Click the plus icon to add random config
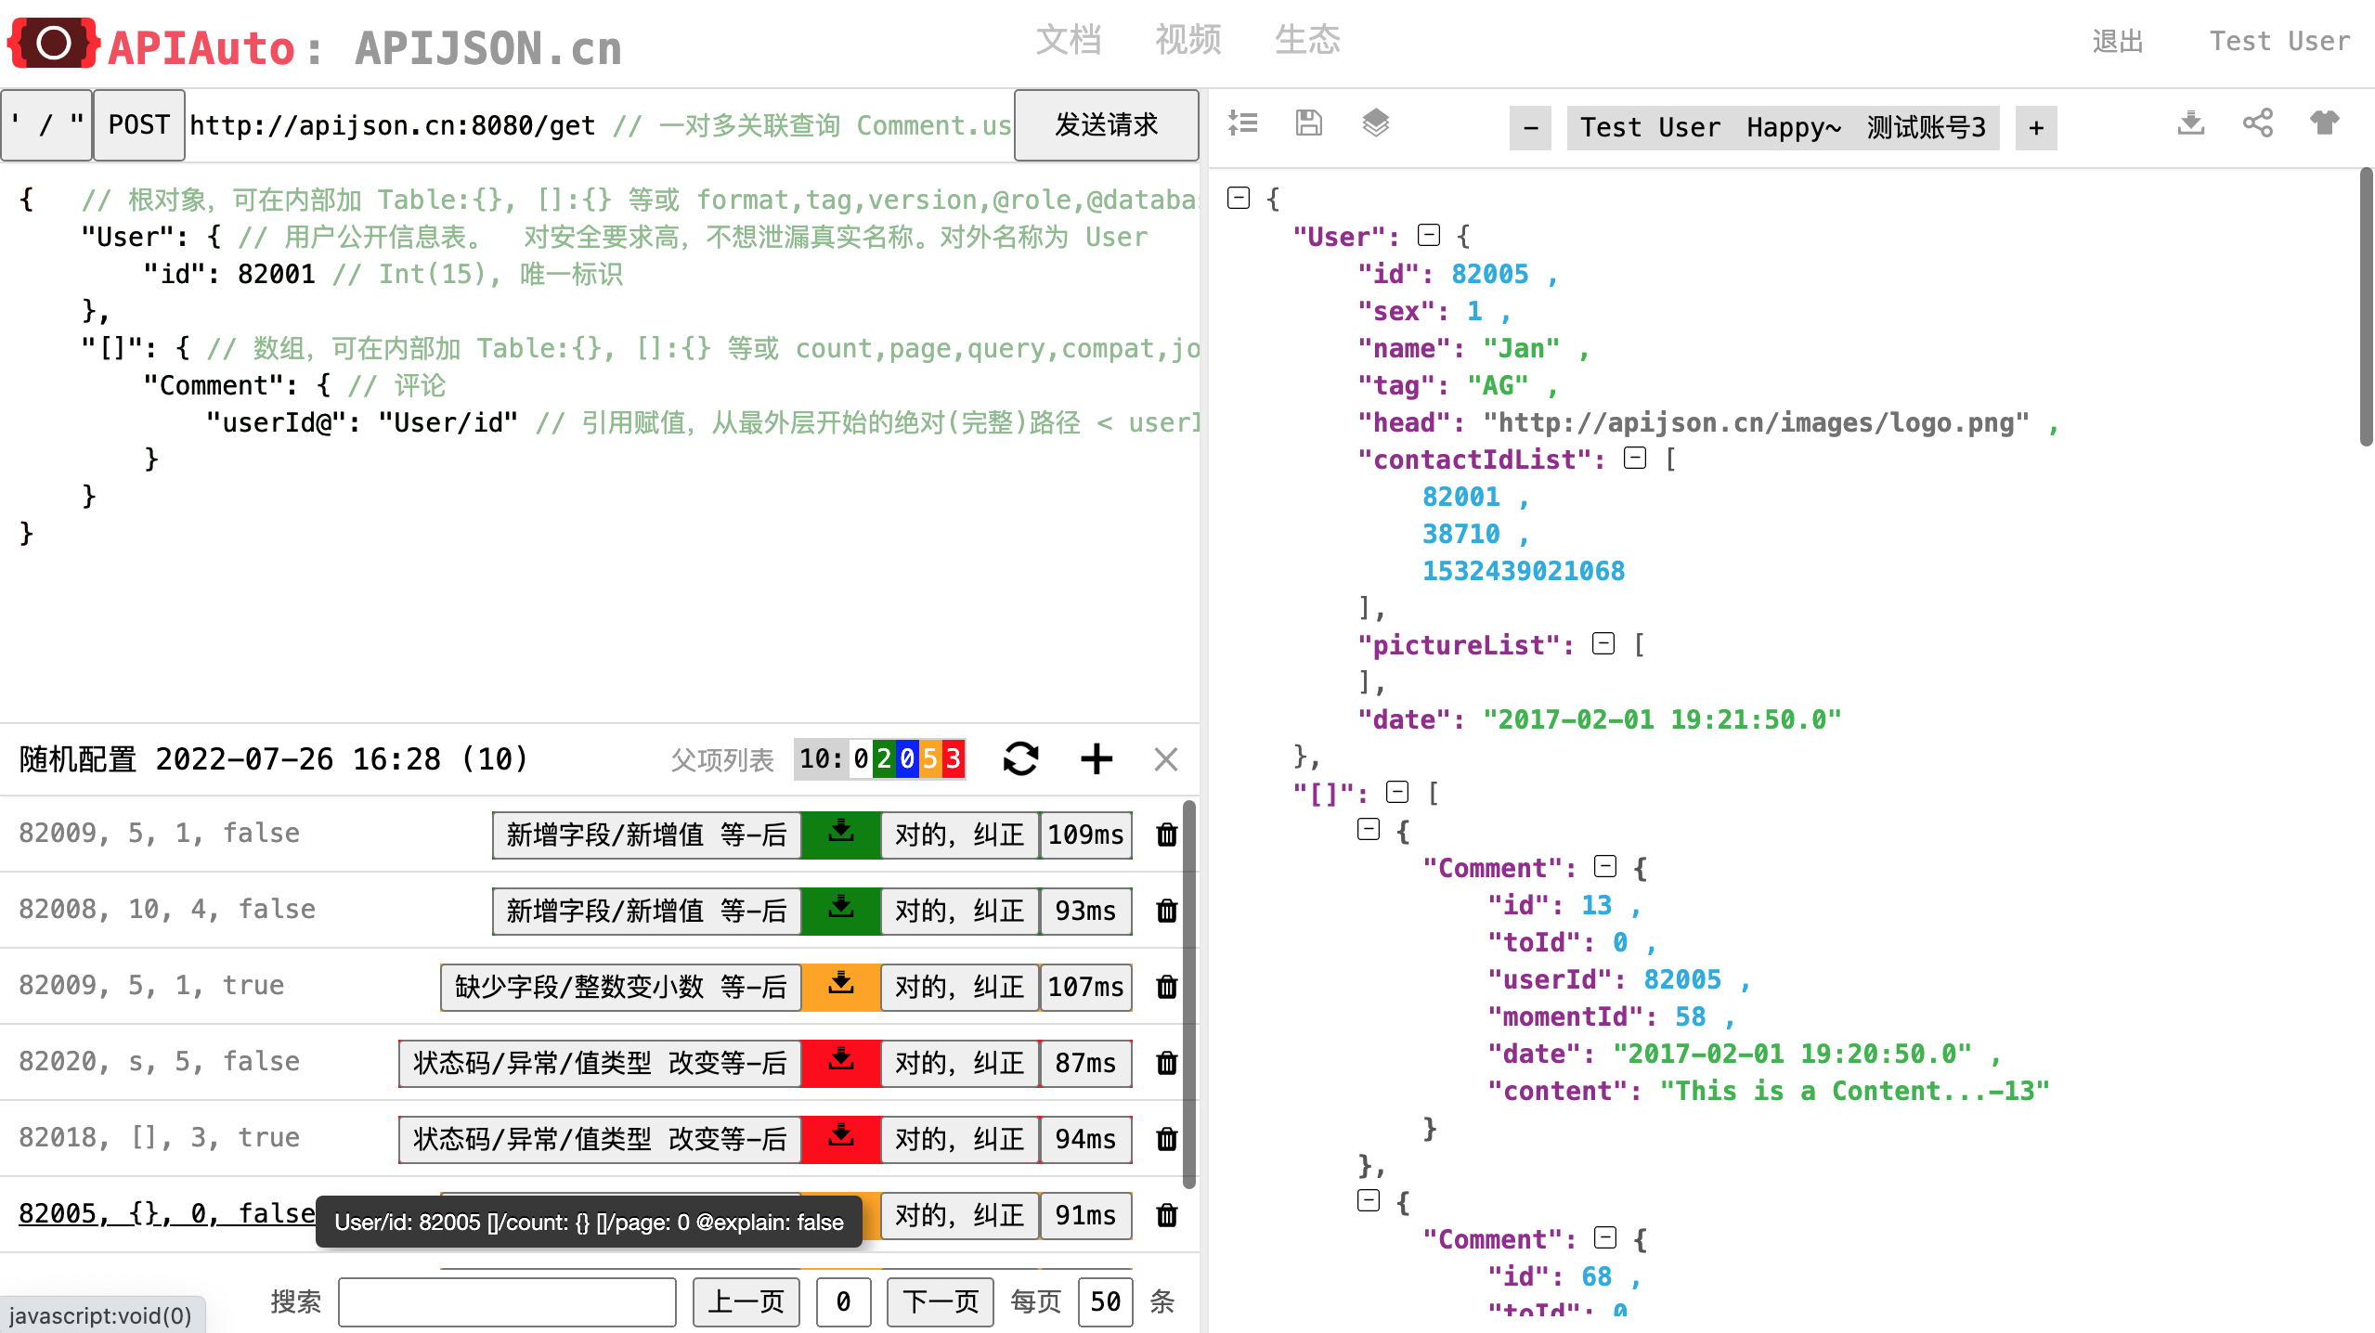This screenshot has width=2375, height=1333. [1096, 758]
